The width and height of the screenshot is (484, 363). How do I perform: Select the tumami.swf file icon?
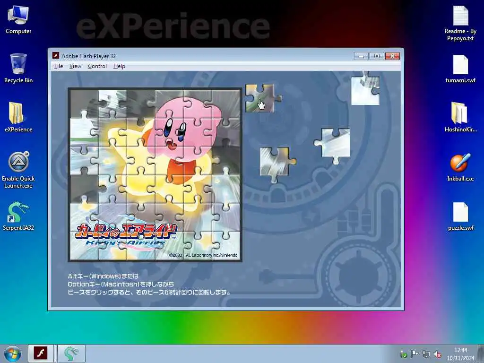[460, 69]
